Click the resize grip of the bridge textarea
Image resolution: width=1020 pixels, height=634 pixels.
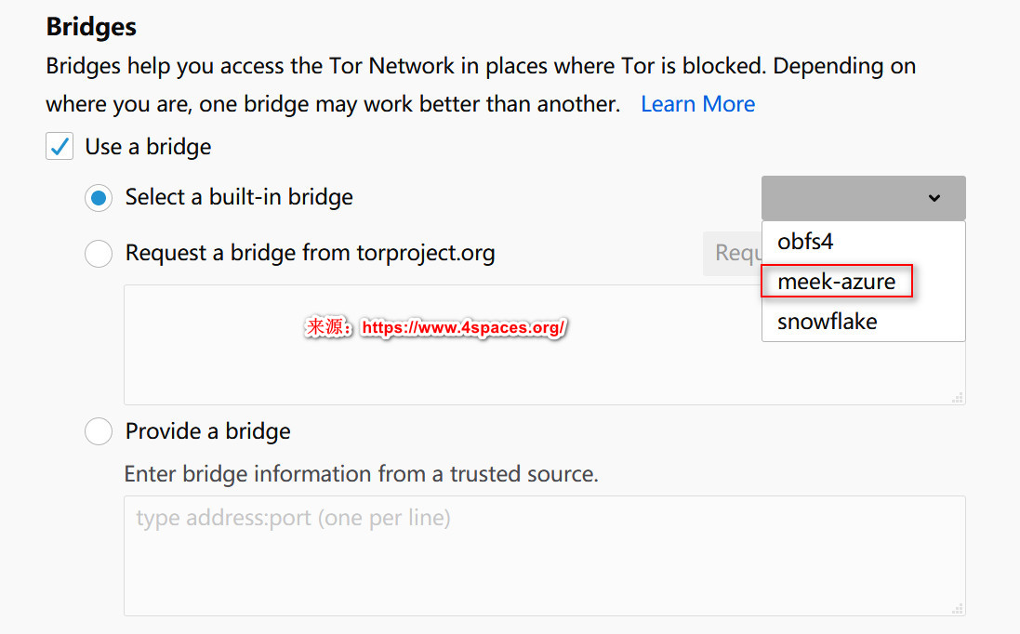(957, 397)
